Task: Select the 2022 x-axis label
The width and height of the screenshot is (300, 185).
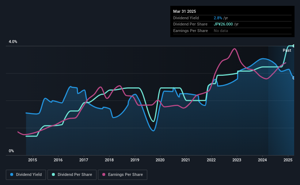Action: click(211, 160)
